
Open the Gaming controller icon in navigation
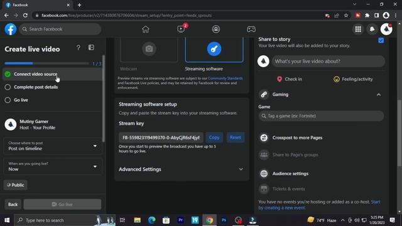click(251, 30)
